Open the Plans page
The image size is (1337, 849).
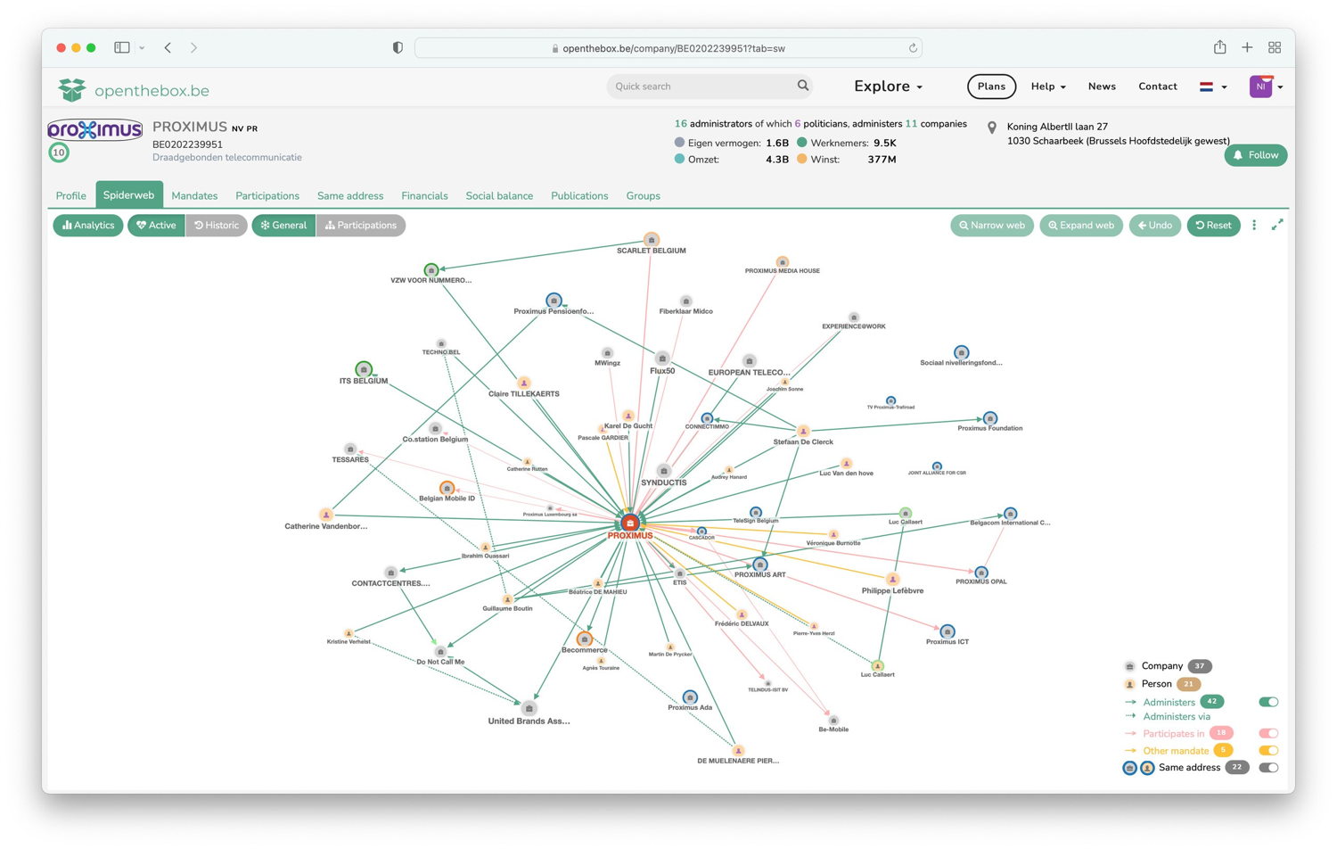point(991,87)
